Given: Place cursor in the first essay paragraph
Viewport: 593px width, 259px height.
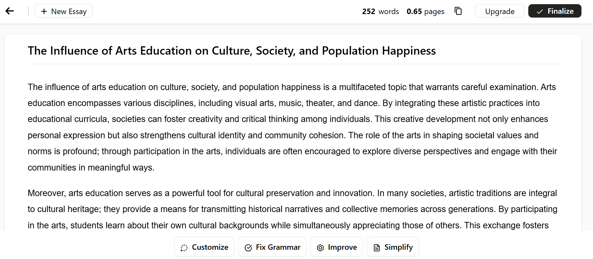Looking at the screenshot, I should tap(292, 127).
